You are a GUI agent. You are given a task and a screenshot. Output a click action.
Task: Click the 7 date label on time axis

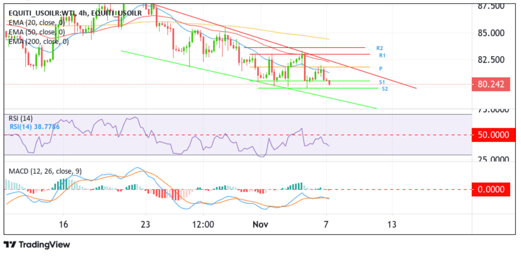326,225
